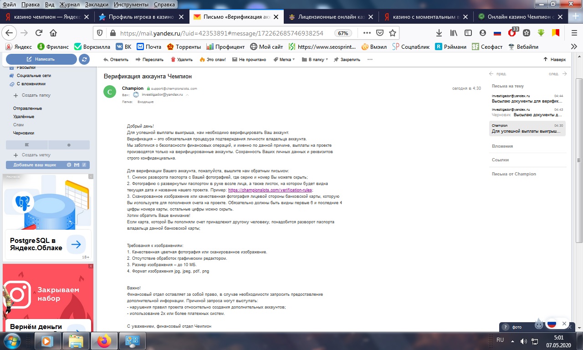Click the Написать compose button
The height and width of the screenshot is (350, 583).
pyautogui.click(x=41, y=59)
